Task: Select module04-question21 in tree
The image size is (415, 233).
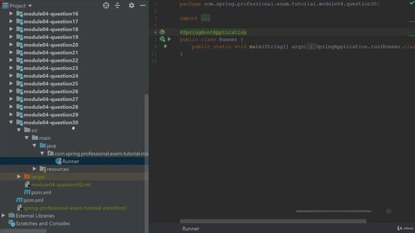Action: coord(51,52)
